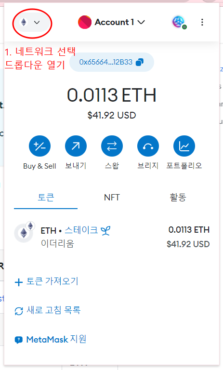Open the Ethereum network selector dropdown
The height and width of the screenshot is (370, 223).
tap(30, 23)
